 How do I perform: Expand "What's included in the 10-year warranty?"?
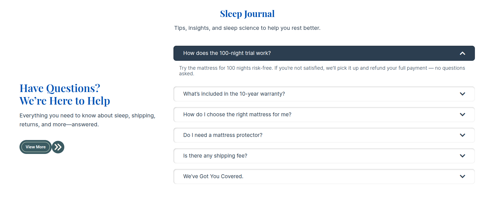pos(234,94)
